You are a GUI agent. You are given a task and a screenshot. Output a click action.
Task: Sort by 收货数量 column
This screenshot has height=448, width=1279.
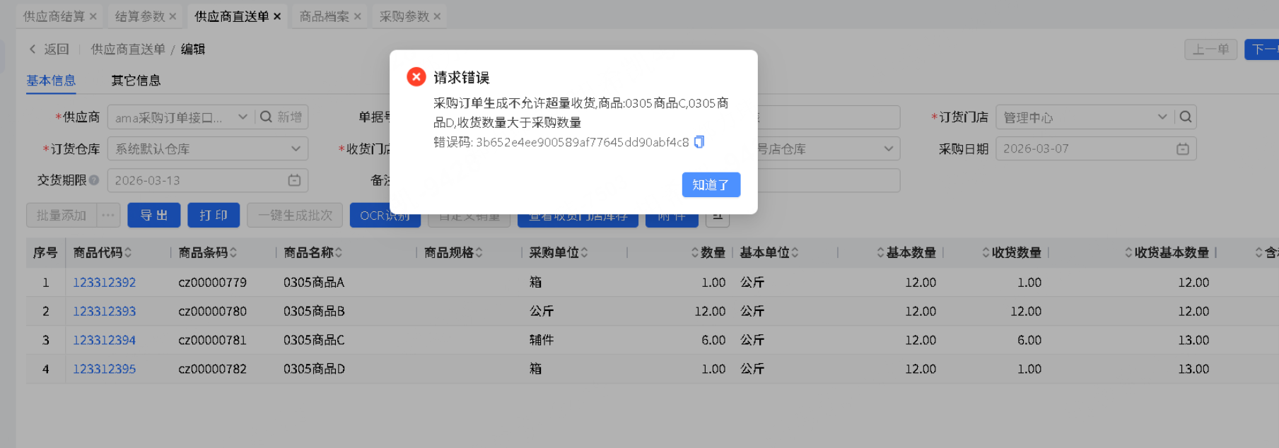[x=986, y=252]
